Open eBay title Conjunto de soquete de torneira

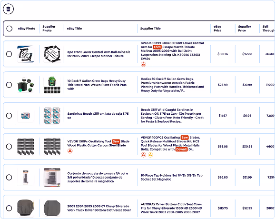[98, 177]
